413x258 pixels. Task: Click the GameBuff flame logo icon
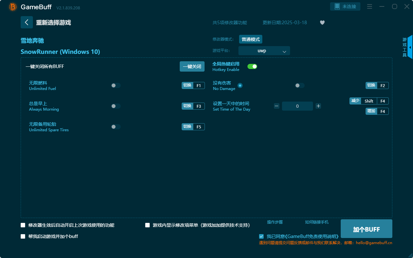pyautogui.click(x=12, y=6)
